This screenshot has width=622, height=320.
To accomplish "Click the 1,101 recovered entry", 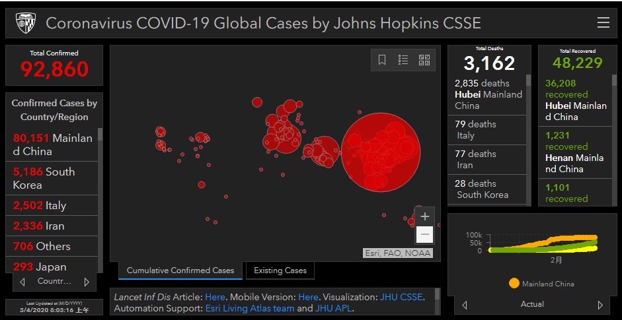I will pyautogui.click(x=575, y=193).
